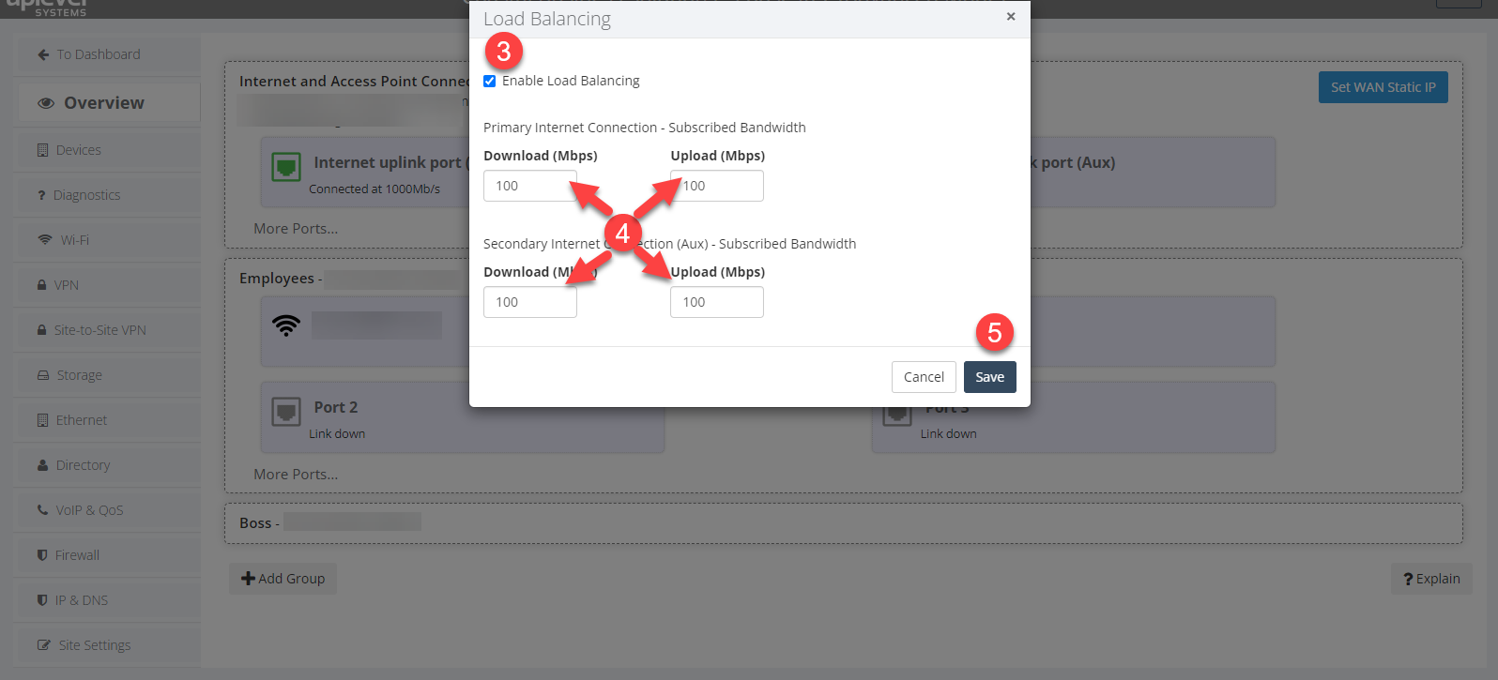Expand More Ports under Employees group

click(x=296, y=475)
